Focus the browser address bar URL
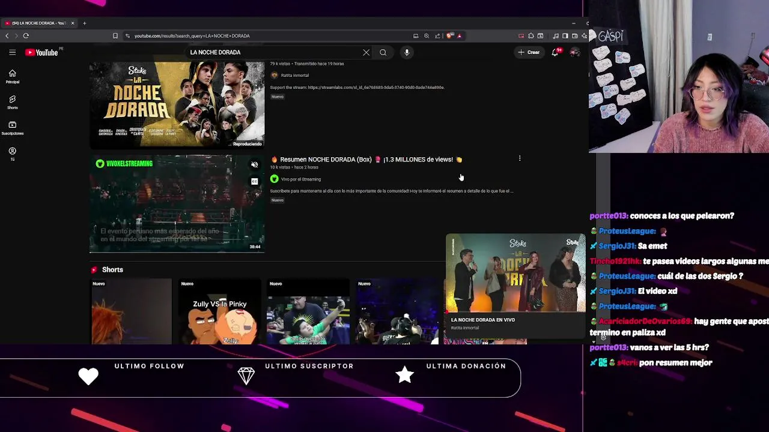 (270, 36)
